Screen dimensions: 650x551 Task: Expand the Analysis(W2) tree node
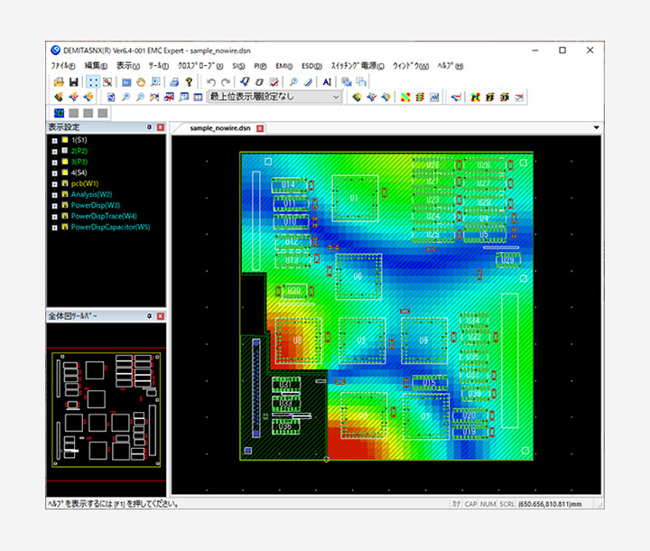(x=54, y=194)
